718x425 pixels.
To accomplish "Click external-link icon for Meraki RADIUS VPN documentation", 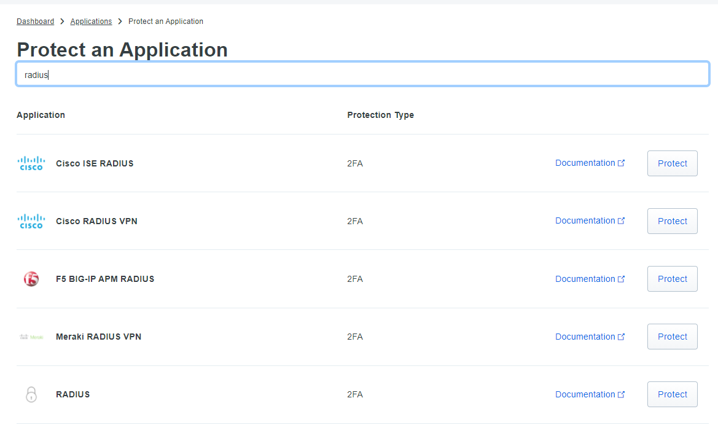I will point(621,337).
